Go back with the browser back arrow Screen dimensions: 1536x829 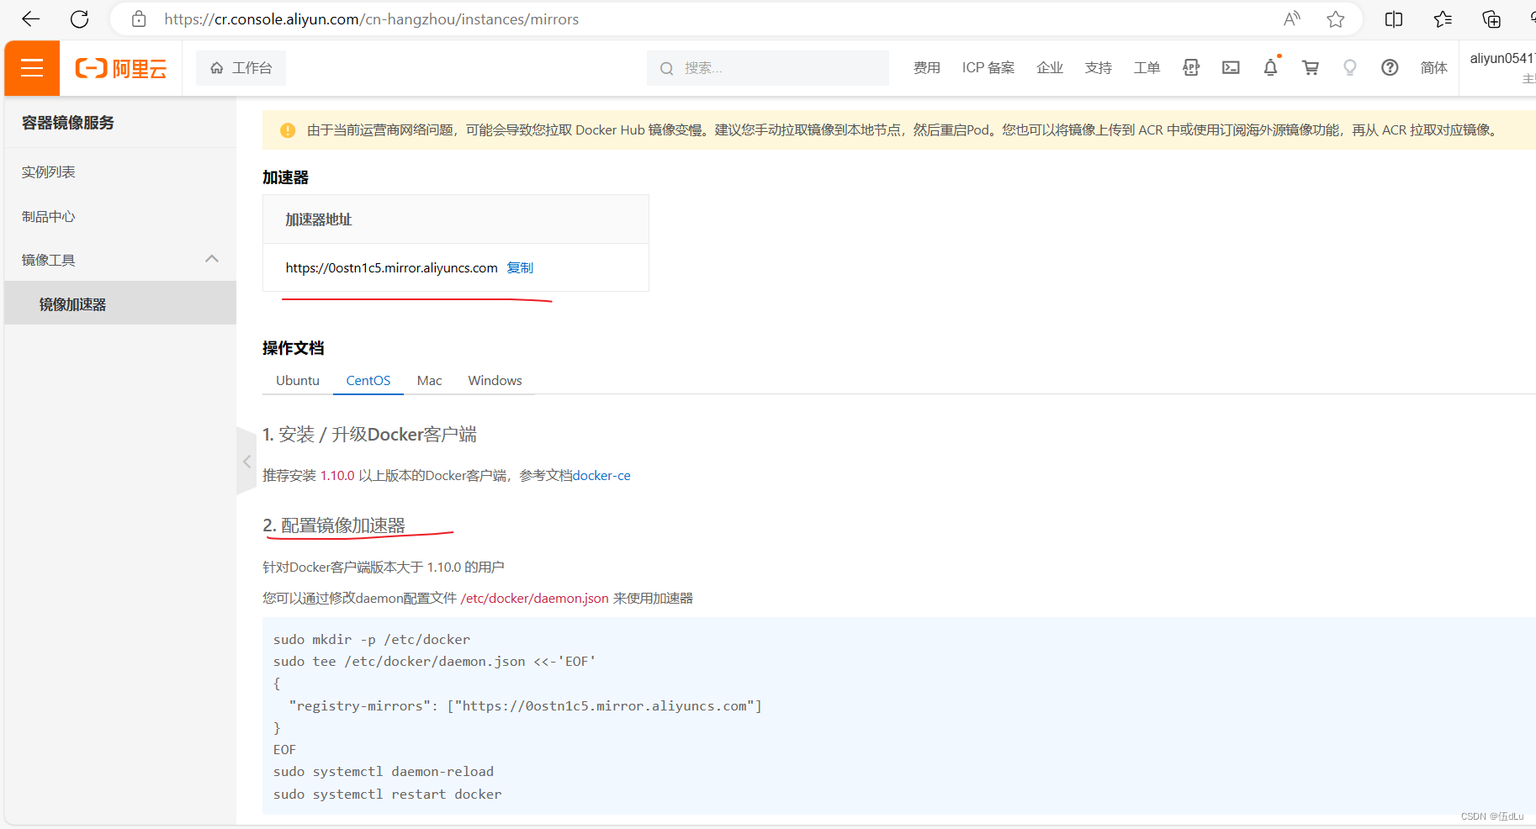30,18
